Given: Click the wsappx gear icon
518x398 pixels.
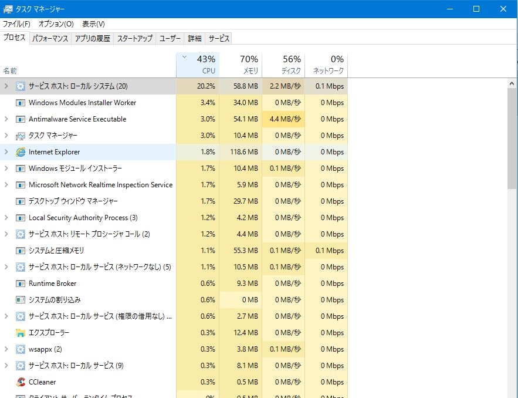Looking at the screenshot, I should tap(21, 349).
